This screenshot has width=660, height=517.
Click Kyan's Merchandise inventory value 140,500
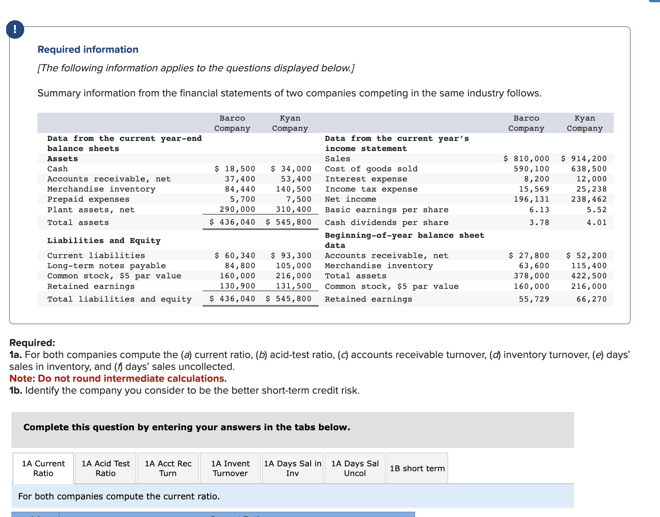(x=293, y=189)
